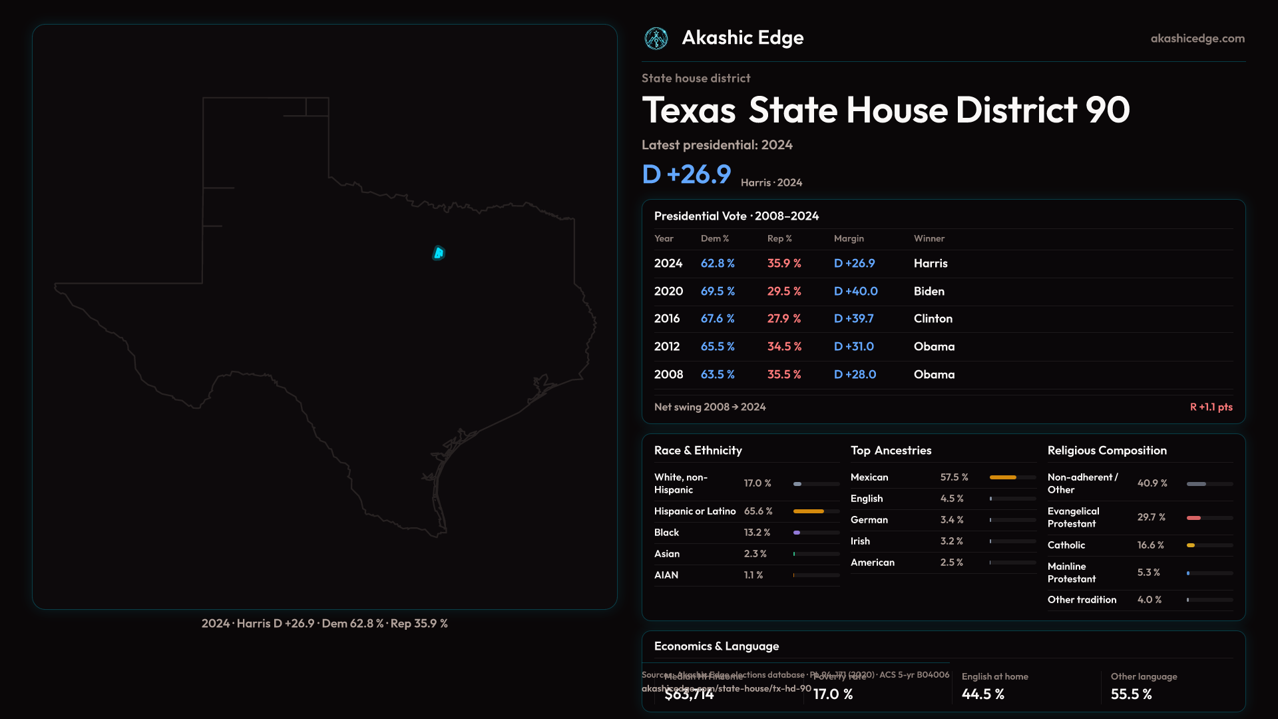Click the 2016 Clinton margin D +39.7
Image resolution: width=1278 pixels, height=719 pixels.
coord(853,319)
